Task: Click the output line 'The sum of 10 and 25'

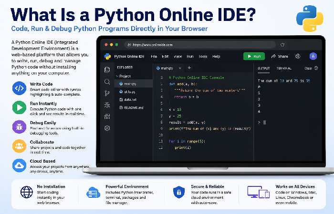Action: (x=284, y=81)
